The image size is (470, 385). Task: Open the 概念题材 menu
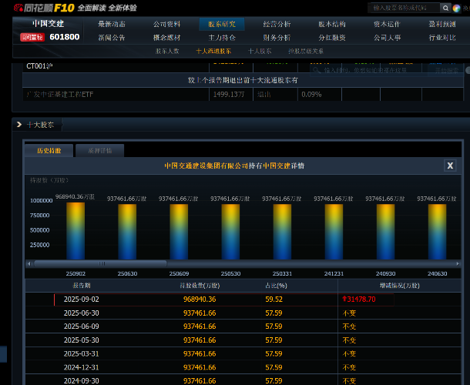[166, 38]
